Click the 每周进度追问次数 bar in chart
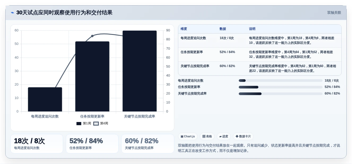This screenshot has width=352, height=164. coord(45,99)
